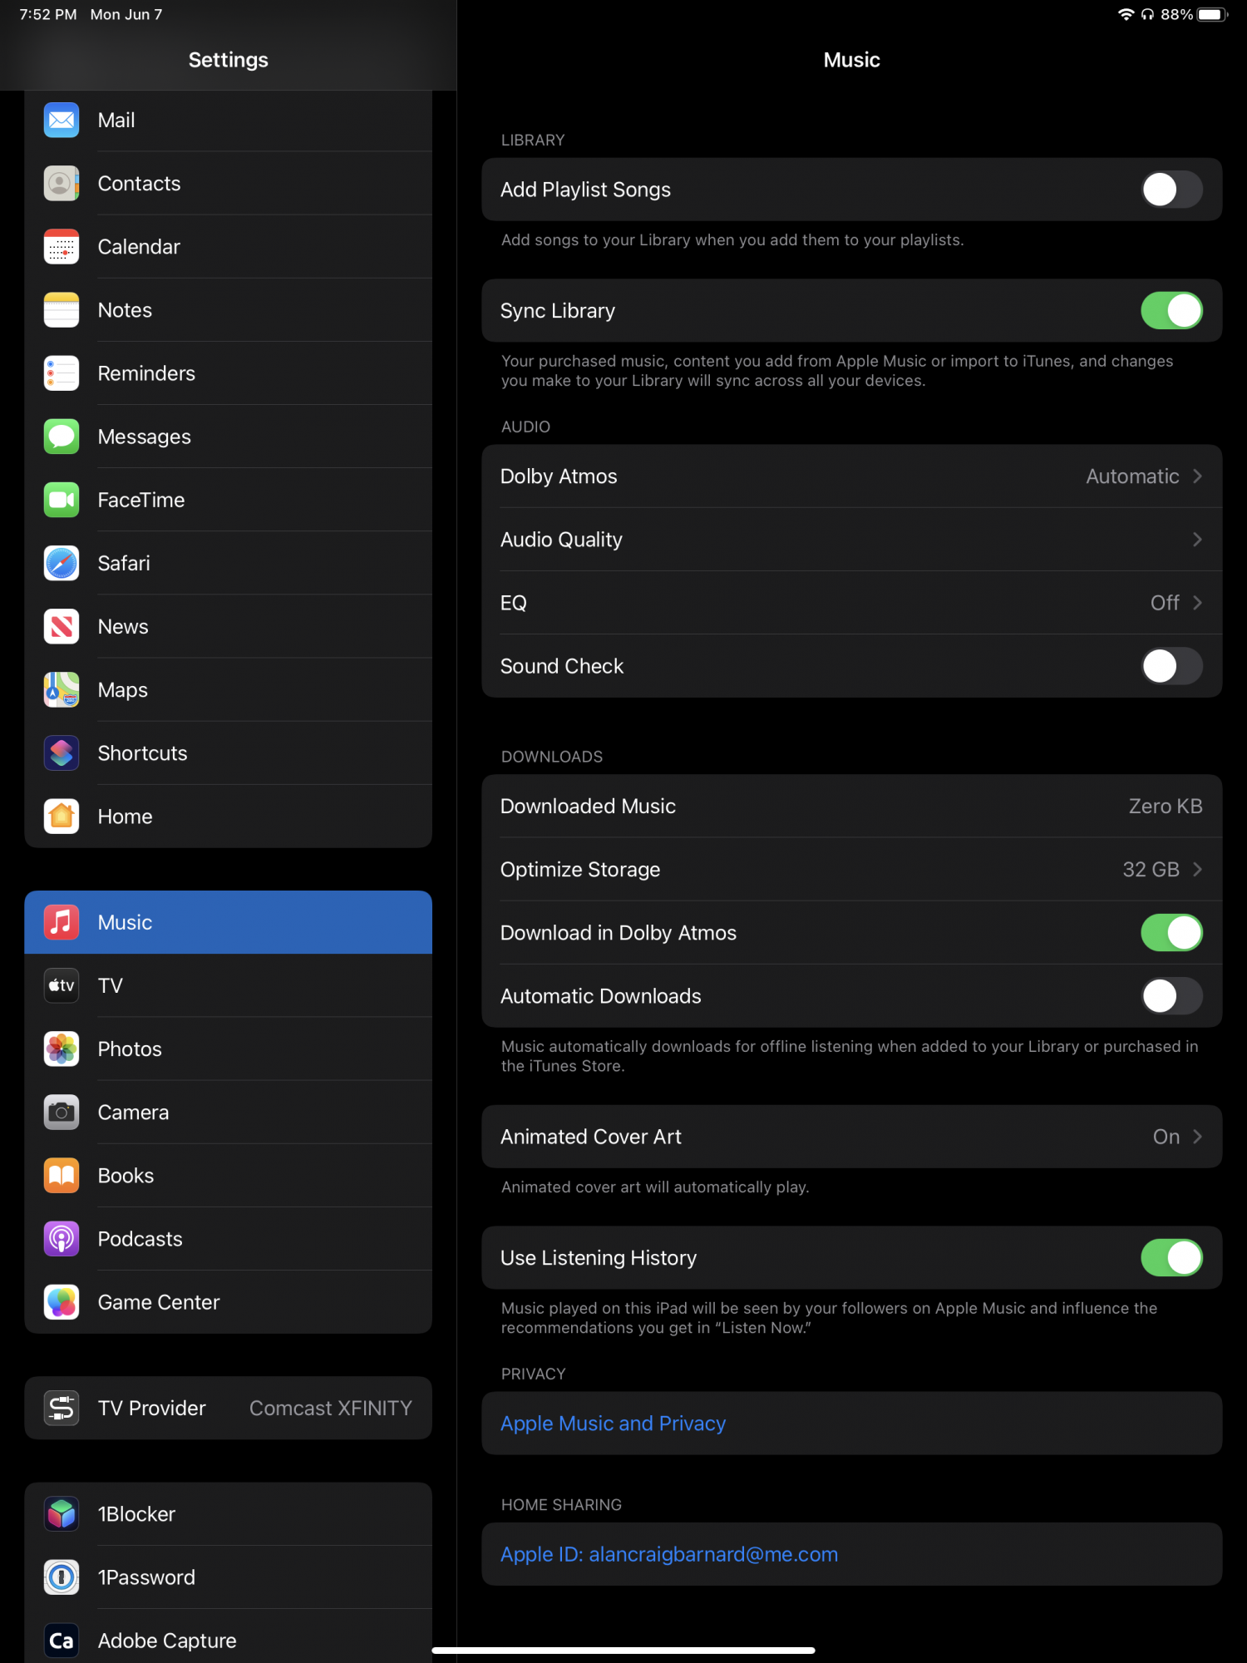Screen dimensions: 1247x1663
Task: Tap the Mail app icon
Action: [62, 121]
